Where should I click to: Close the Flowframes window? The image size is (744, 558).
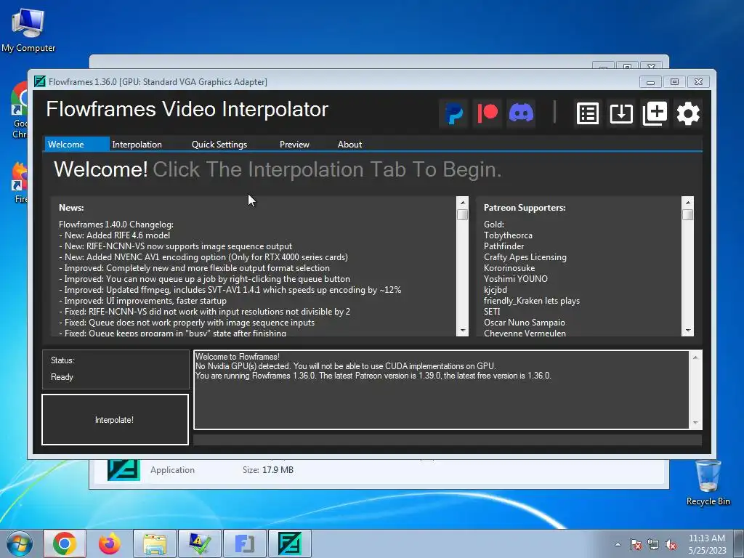698,81
